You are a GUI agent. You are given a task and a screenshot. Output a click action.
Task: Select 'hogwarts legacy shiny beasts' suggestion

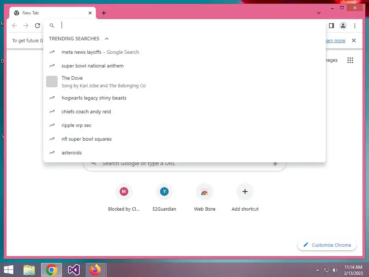pyautogui.click(x=184, y=98)
